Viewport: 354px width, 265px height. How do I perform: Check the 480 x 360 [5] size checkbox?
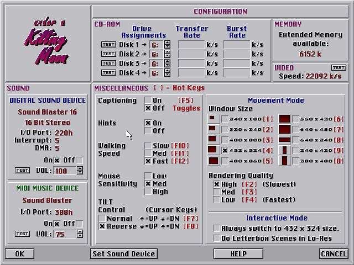[x=225, y=161]
